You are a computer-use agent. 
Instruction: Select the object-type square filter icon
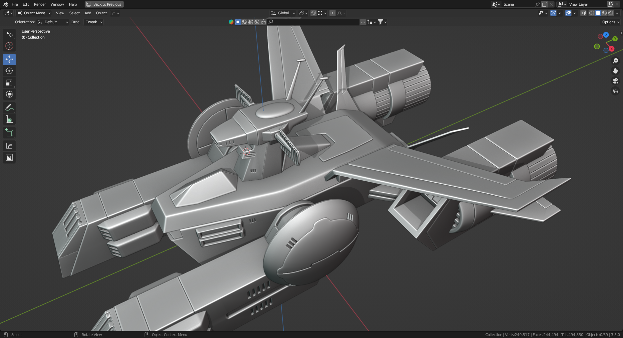(238, 22)
